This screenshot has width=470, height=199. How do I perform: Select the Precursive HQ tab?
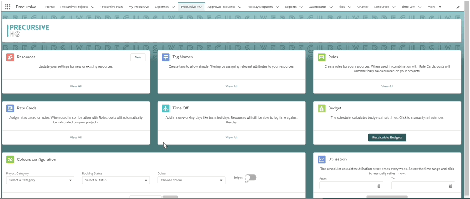191,7
